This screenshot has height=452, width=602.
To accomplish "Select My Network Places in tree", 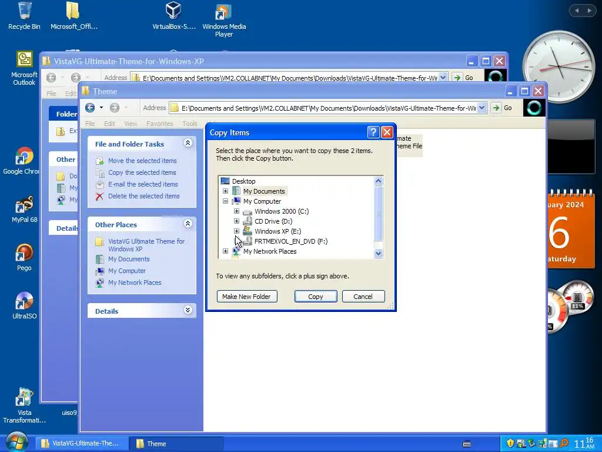I will click(x=270, y=251).
